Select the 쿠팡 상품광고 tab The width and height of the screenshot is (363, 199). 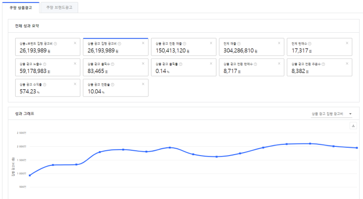click(20, 7)
